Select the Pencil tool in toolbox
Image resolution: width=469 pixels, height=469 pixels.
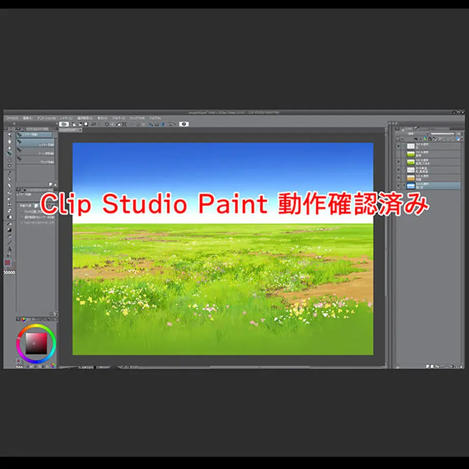tap(9, 186)
